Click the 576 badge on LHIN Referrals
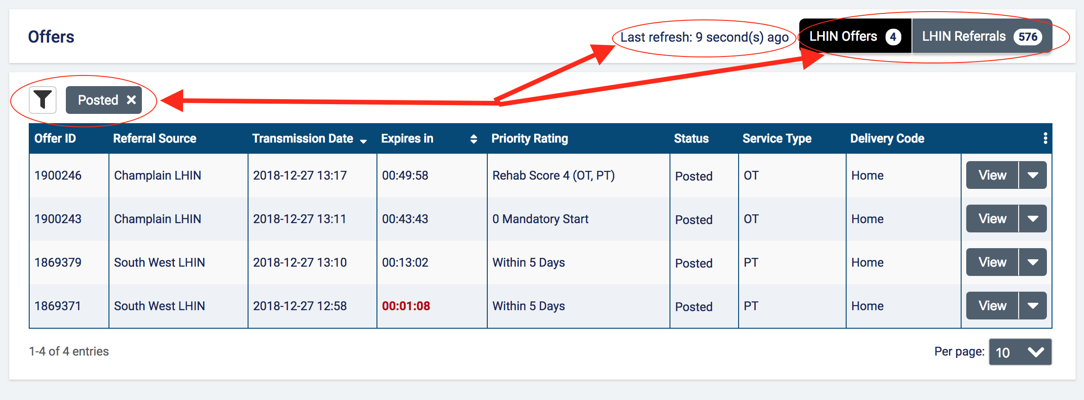 [1028, 37]
